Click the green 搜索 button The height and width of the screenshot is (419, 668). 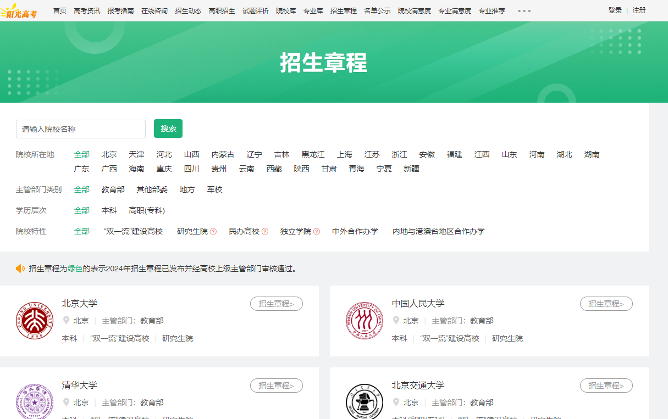168,129
